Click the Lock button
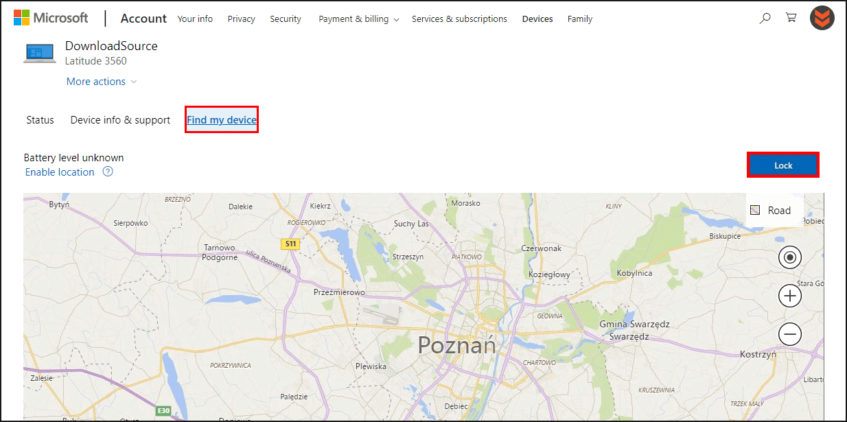 [783, 165]
